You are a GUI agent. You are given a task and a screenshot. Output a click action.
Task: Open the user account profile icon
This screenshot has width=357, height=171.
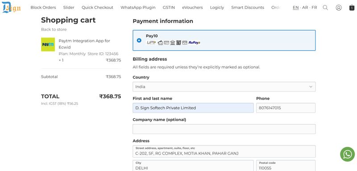339,8
